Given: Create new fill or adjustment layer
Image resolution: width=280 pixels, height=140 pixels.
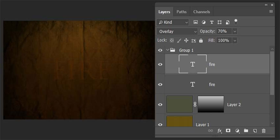Looking at the screenshot, I should (x=237, y=131).
